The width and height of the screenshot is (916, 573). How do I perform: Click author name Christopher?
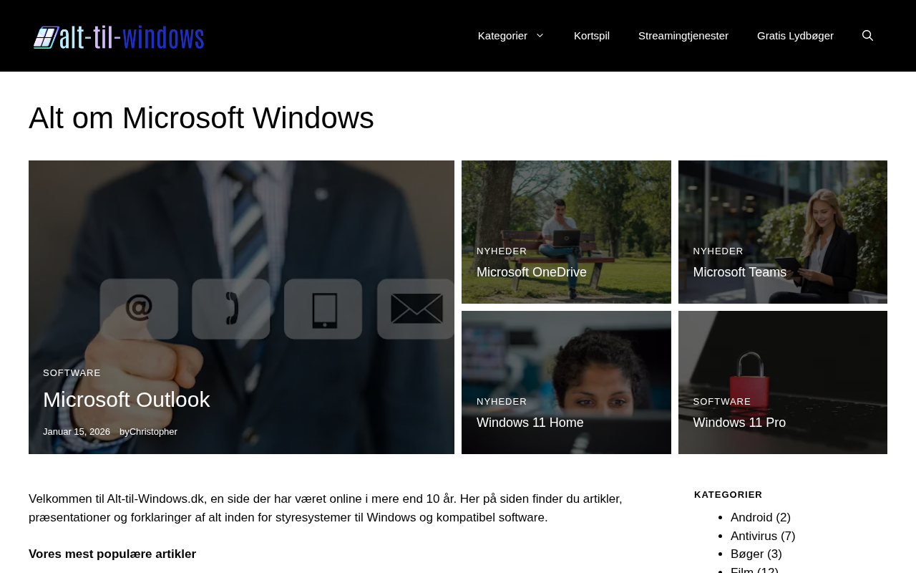pos(153,432)
